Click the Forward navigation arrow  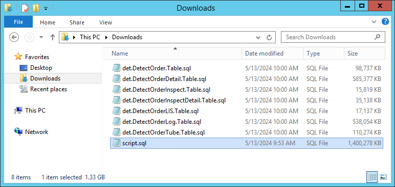point(29,37)
